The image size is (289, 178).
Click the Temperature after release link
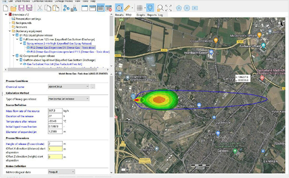(x=21, y=121)
